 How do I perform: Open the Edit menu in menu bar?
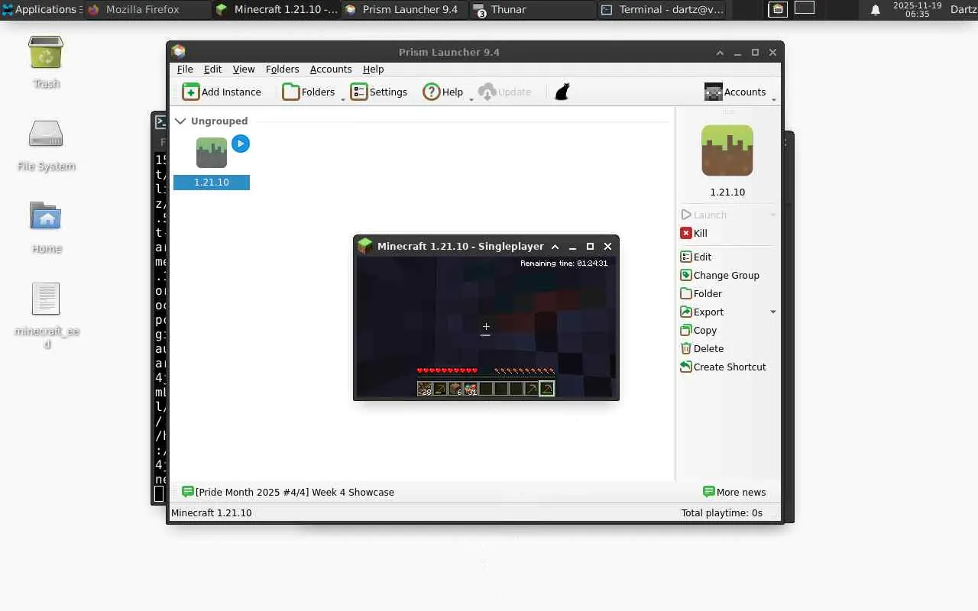tap(212, 69)
